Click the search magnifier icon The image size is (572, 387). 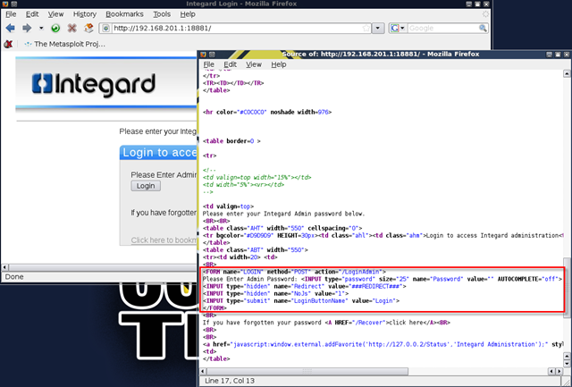(x=484, y=29)
